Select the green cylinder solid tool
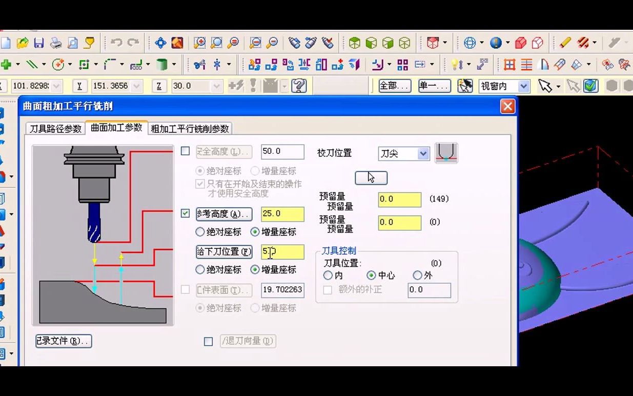The height and width of the screenshot is (396, 633). 162,65
